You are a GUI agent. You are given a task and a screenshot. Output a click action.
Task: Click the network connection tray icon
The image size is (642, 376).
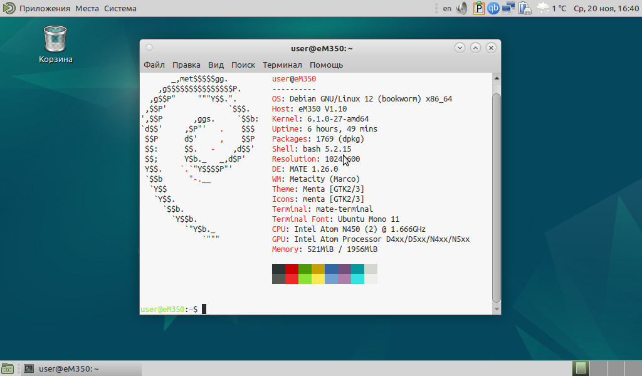click(508, 8)
